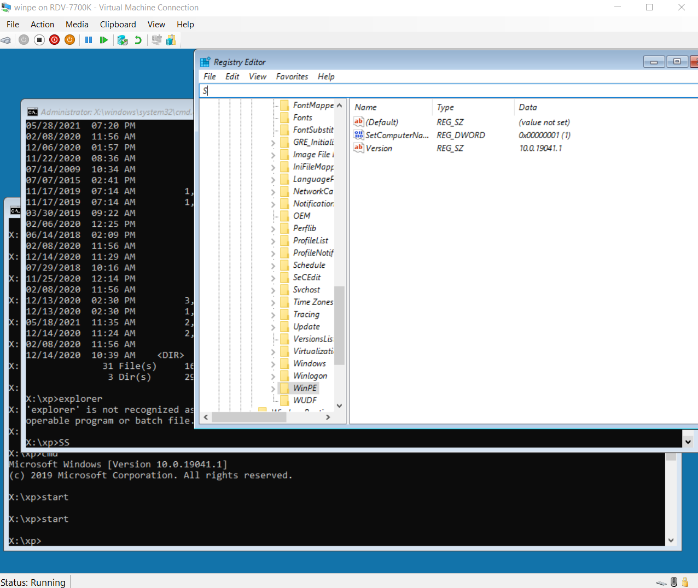Open Registry Editor File menu
This screenshot has height=588, width=698.
click(x=210, y=77)
